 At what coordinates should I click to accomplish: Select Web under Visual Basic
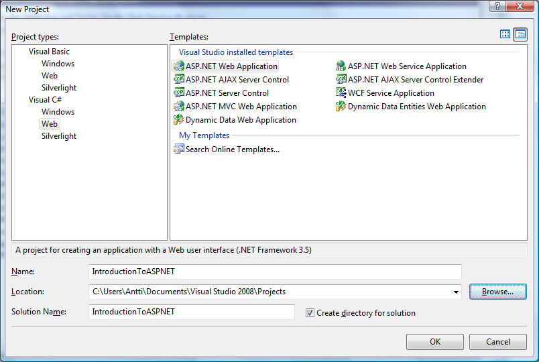click(x=50, y=76)
